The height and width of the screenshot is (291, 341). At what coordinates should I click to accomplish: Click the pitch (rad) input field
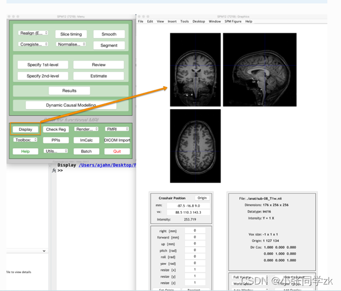[x=195, y=250]
